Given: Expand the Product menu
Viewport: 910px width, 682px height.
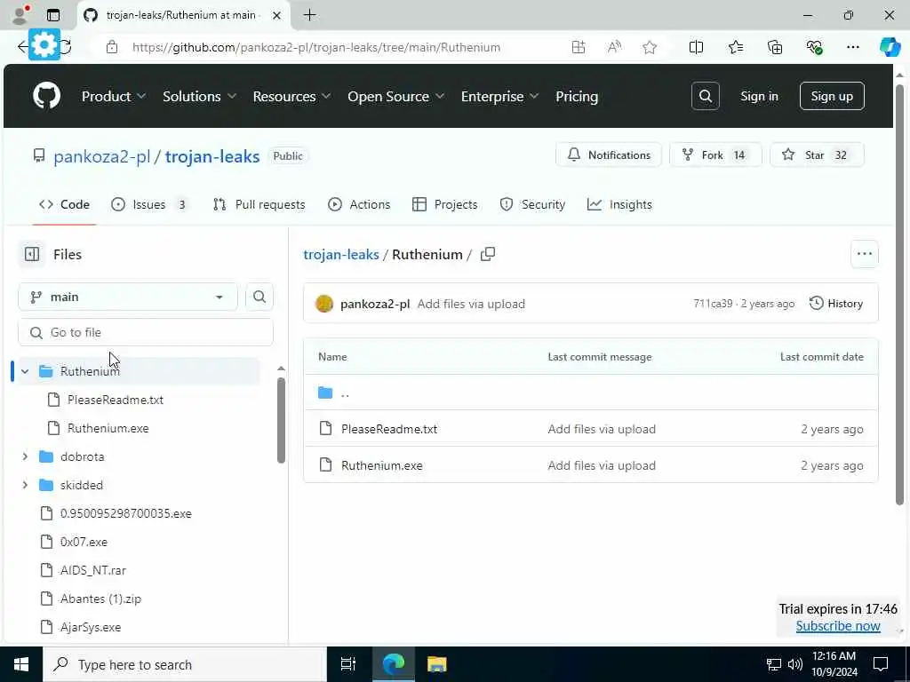Looking at the screenshot, I should coord(113,96).
